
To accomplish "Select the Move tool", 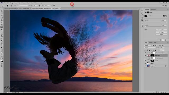I will click(x=2, y=11).
